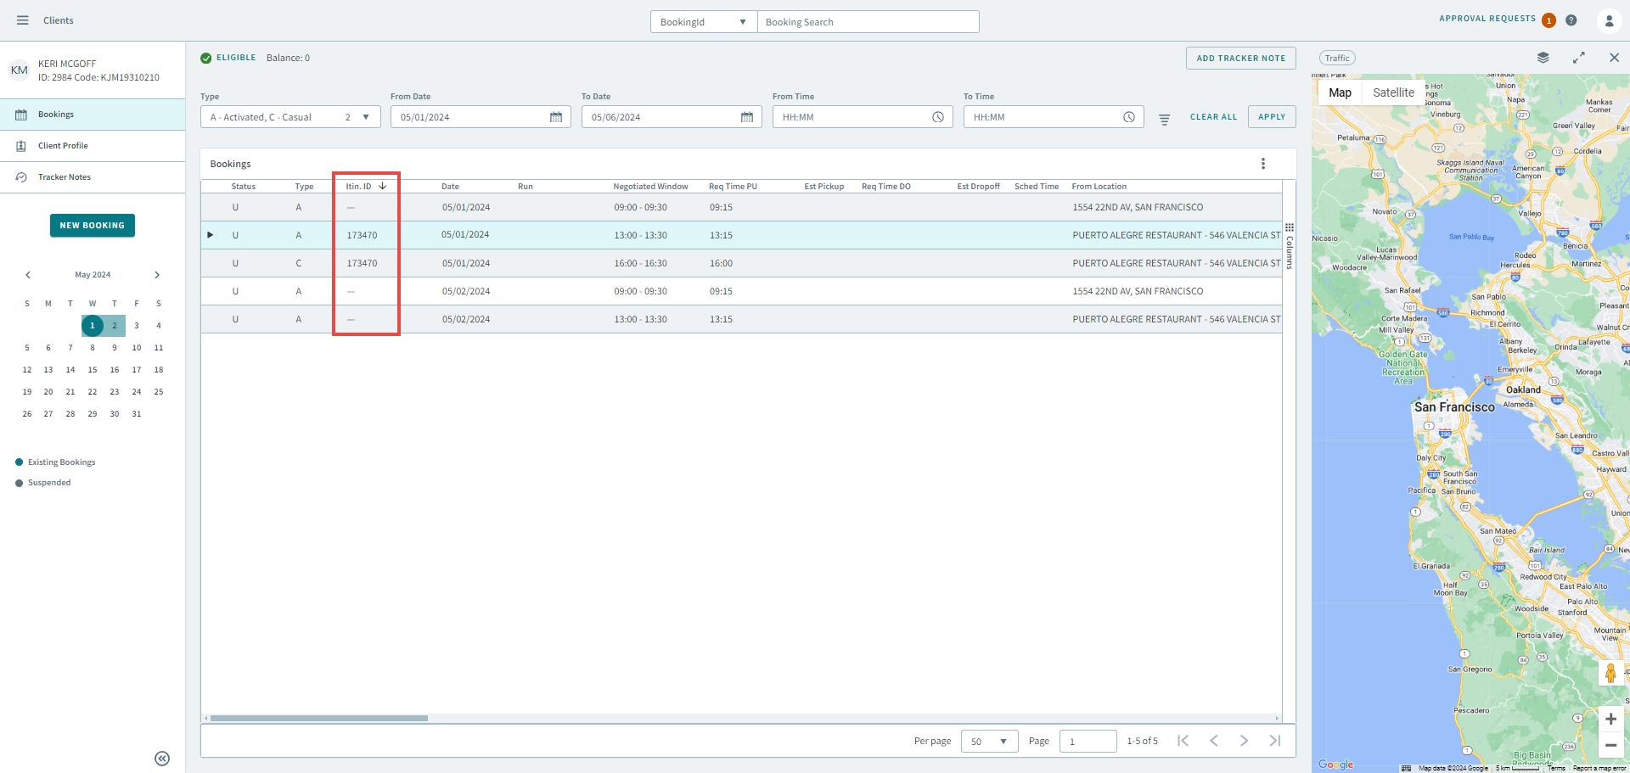1630x773 pixels.
Task: Open the To Time clock picker
Action: 1128,117
